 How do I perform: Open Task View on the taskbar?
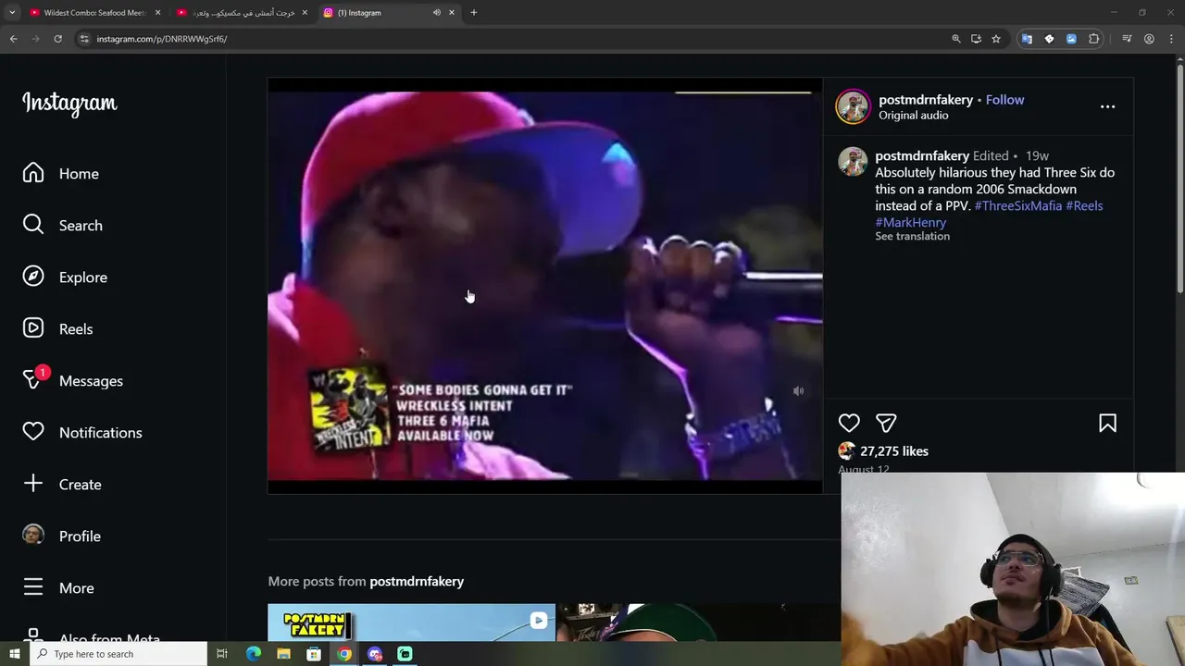[x=222, y=654]
